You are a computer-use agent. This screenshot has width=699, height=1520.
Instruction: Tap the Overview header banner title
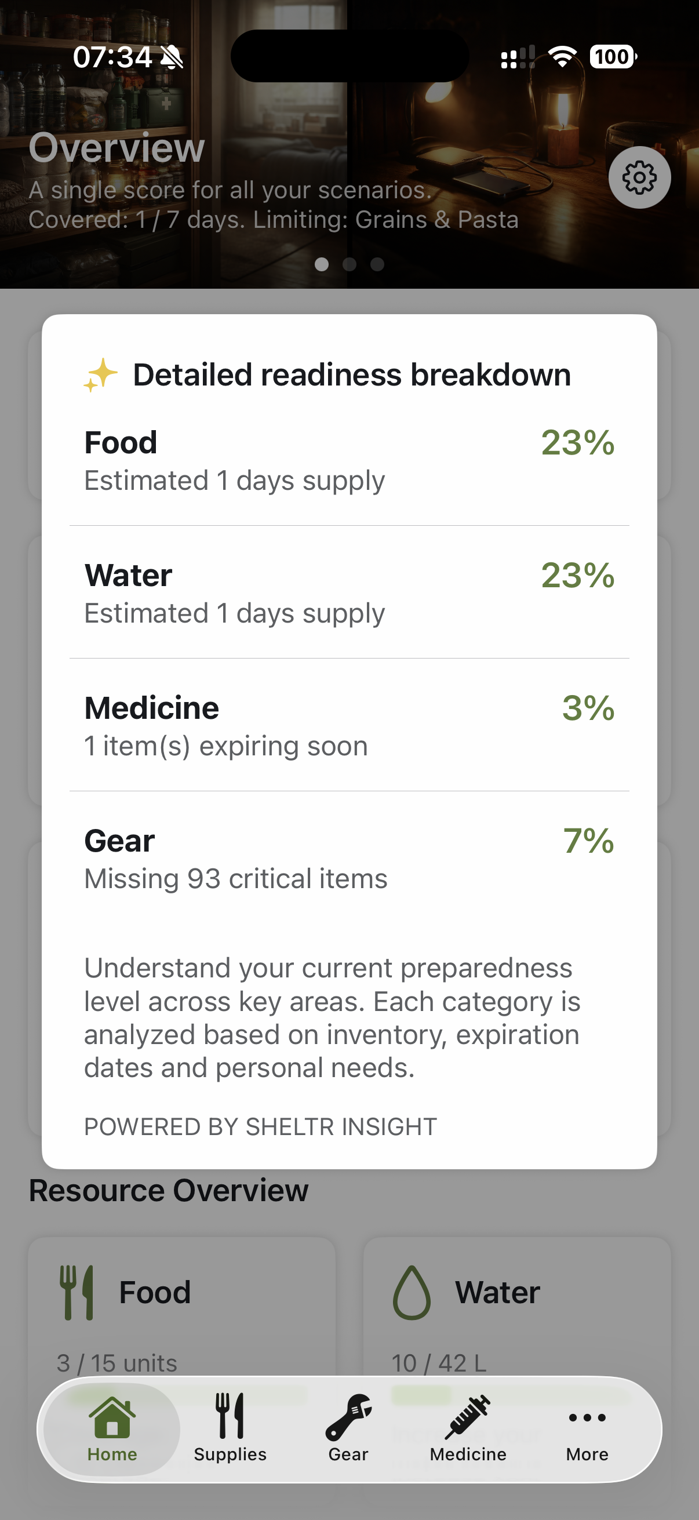coord(117,147)
